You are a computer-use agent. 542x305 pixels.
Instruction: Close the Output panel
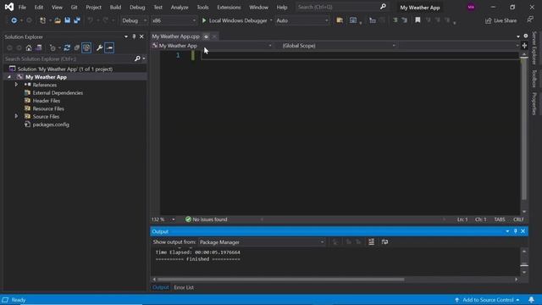pyautogui.click(x=523, y=231)
